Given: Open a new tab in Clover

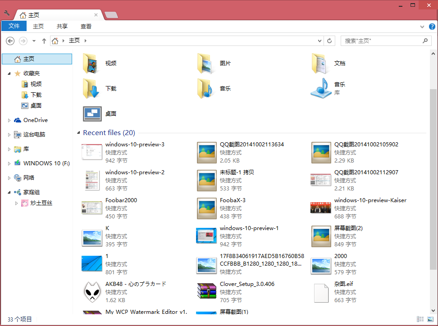Looking at the screenshot, I should click(111, 15).
